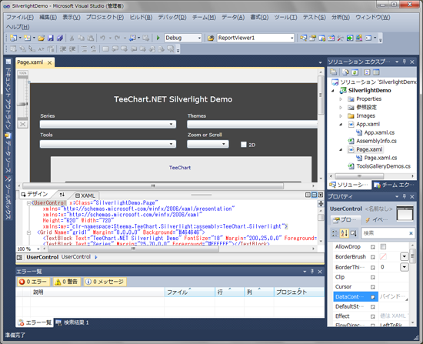The height and width of the screenshot is (344, 423).
Task: Save the file with the floppy icon
Action: click(51, 38)
